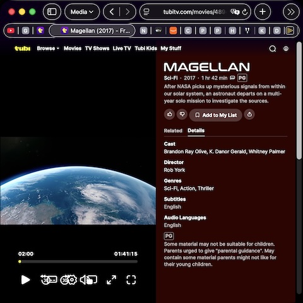Open the account profile icon
Image resolution: width=303 pixels, height=303 pixels.
click(286, 49)
